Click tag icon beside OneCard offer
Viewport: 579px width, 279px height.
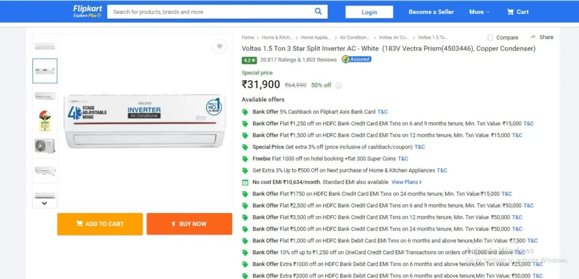pos(245,252)
